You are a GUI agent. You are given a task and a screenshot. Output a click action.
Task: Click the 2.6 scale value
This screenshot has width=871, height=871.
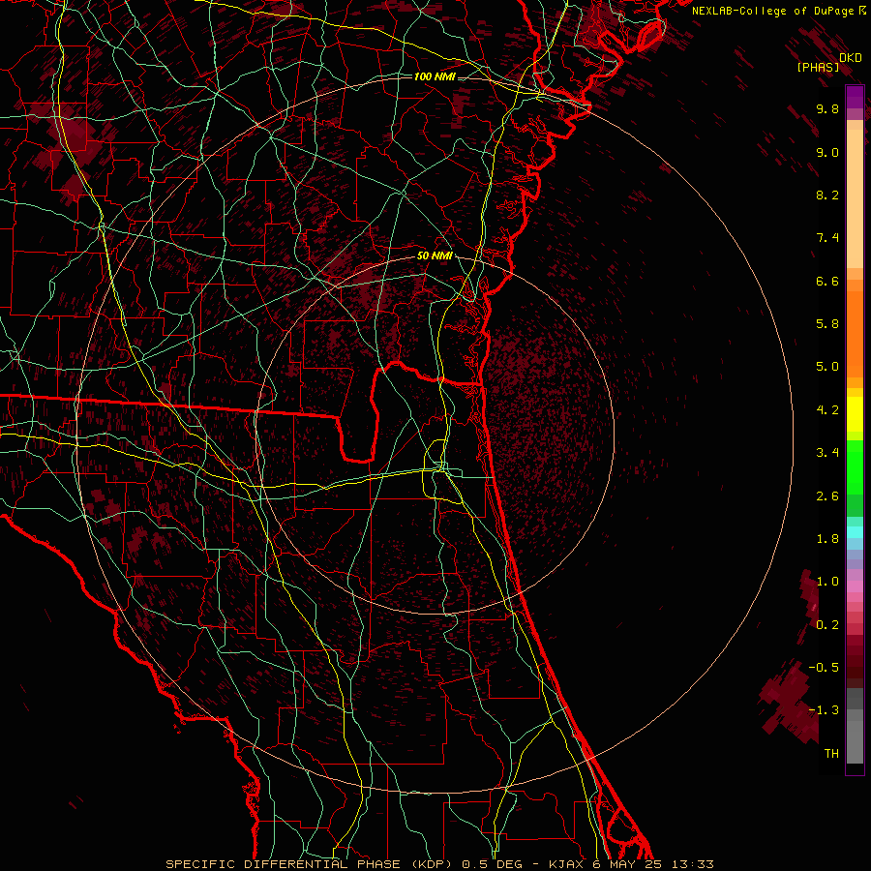827,496
